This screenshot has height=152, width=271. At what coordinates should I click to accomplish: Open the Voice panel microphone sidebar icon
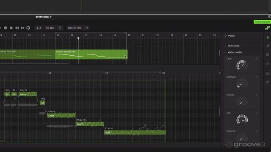(268, 37)
